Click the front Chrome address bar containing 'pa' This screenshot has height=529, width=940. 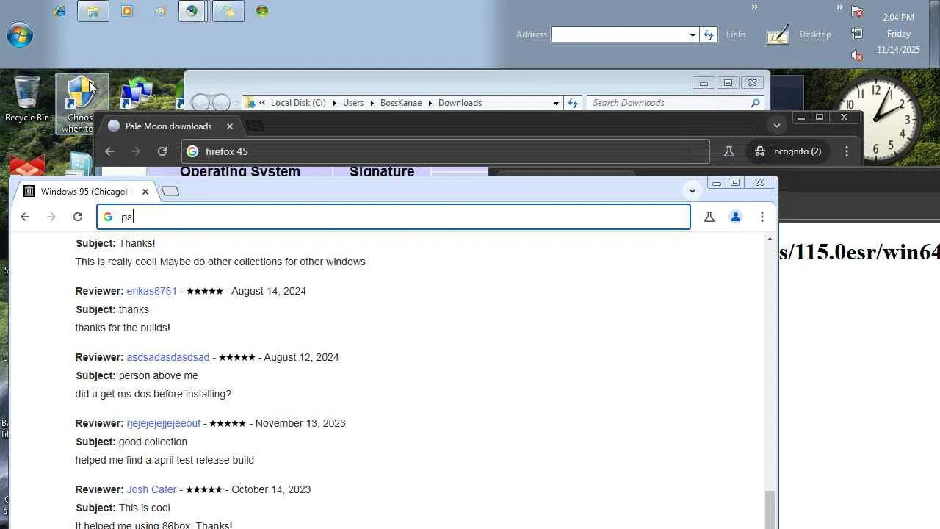pyautogui.click(x=394, y=217)
